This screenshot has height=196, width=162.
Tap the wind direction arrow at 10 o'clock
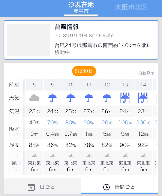71,155
